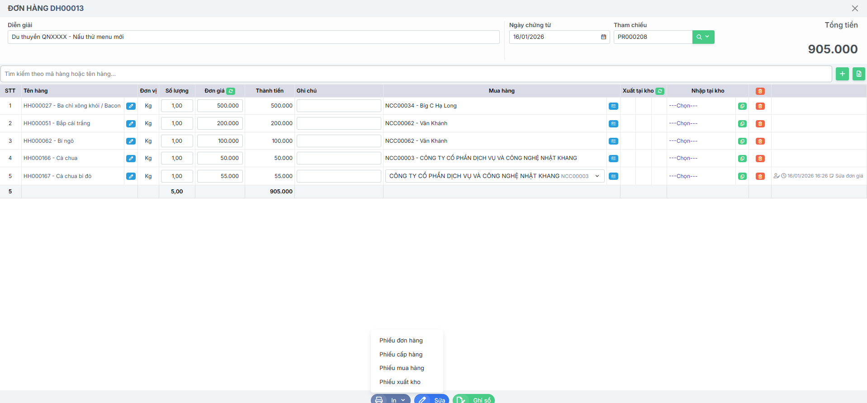
Task: Select Phiếu mua hàng in print menu
Action: click(402, 368)
